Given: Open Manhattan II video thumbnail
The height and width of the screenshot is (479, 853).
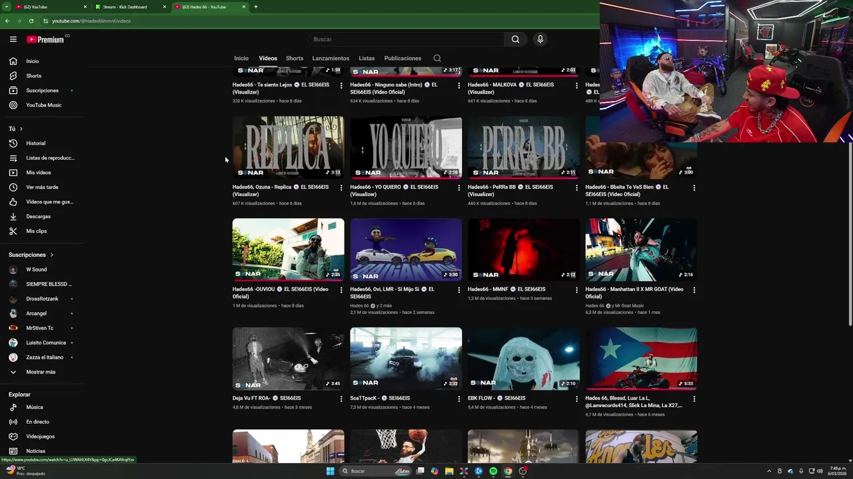Looking at the screenshot, I should coord(641,249).
